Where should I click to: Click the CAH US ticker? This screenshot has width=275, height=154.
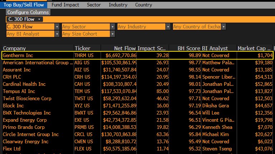pyautogui.click(x=82, y=84)
